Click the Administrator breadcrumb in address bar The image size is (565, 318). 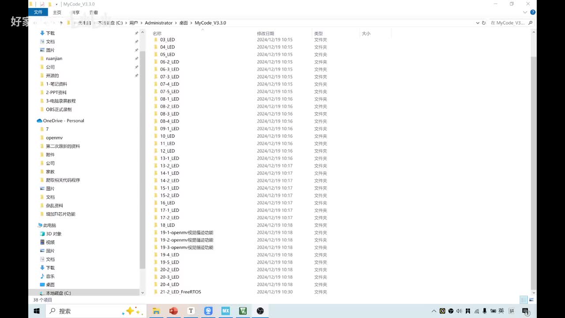[158, 23]
